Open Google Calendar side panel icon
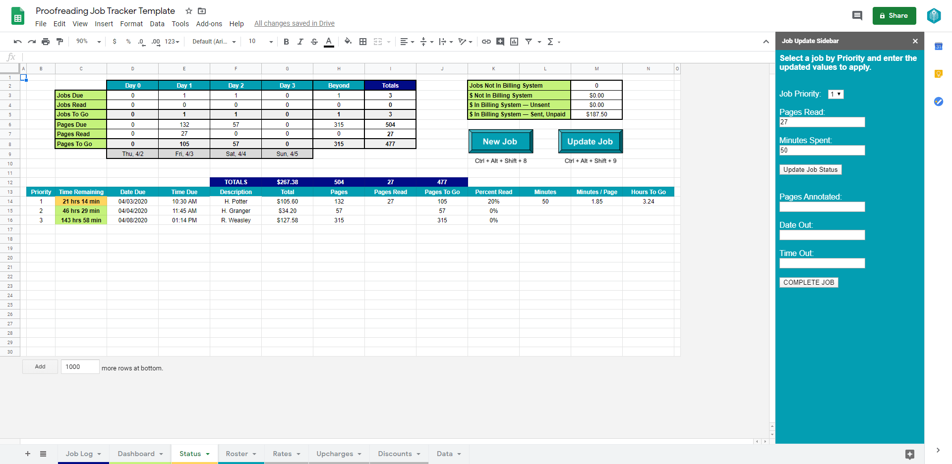The height and width of the screenshot is (464, 952). (938, 47)
